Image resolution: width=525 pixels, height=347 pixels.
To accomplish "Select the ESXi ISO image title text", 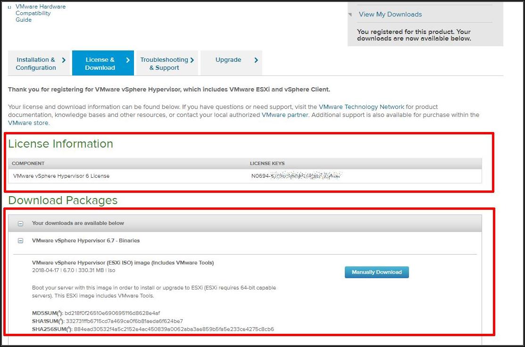I will pyautogui.click(x=123, y=263).
